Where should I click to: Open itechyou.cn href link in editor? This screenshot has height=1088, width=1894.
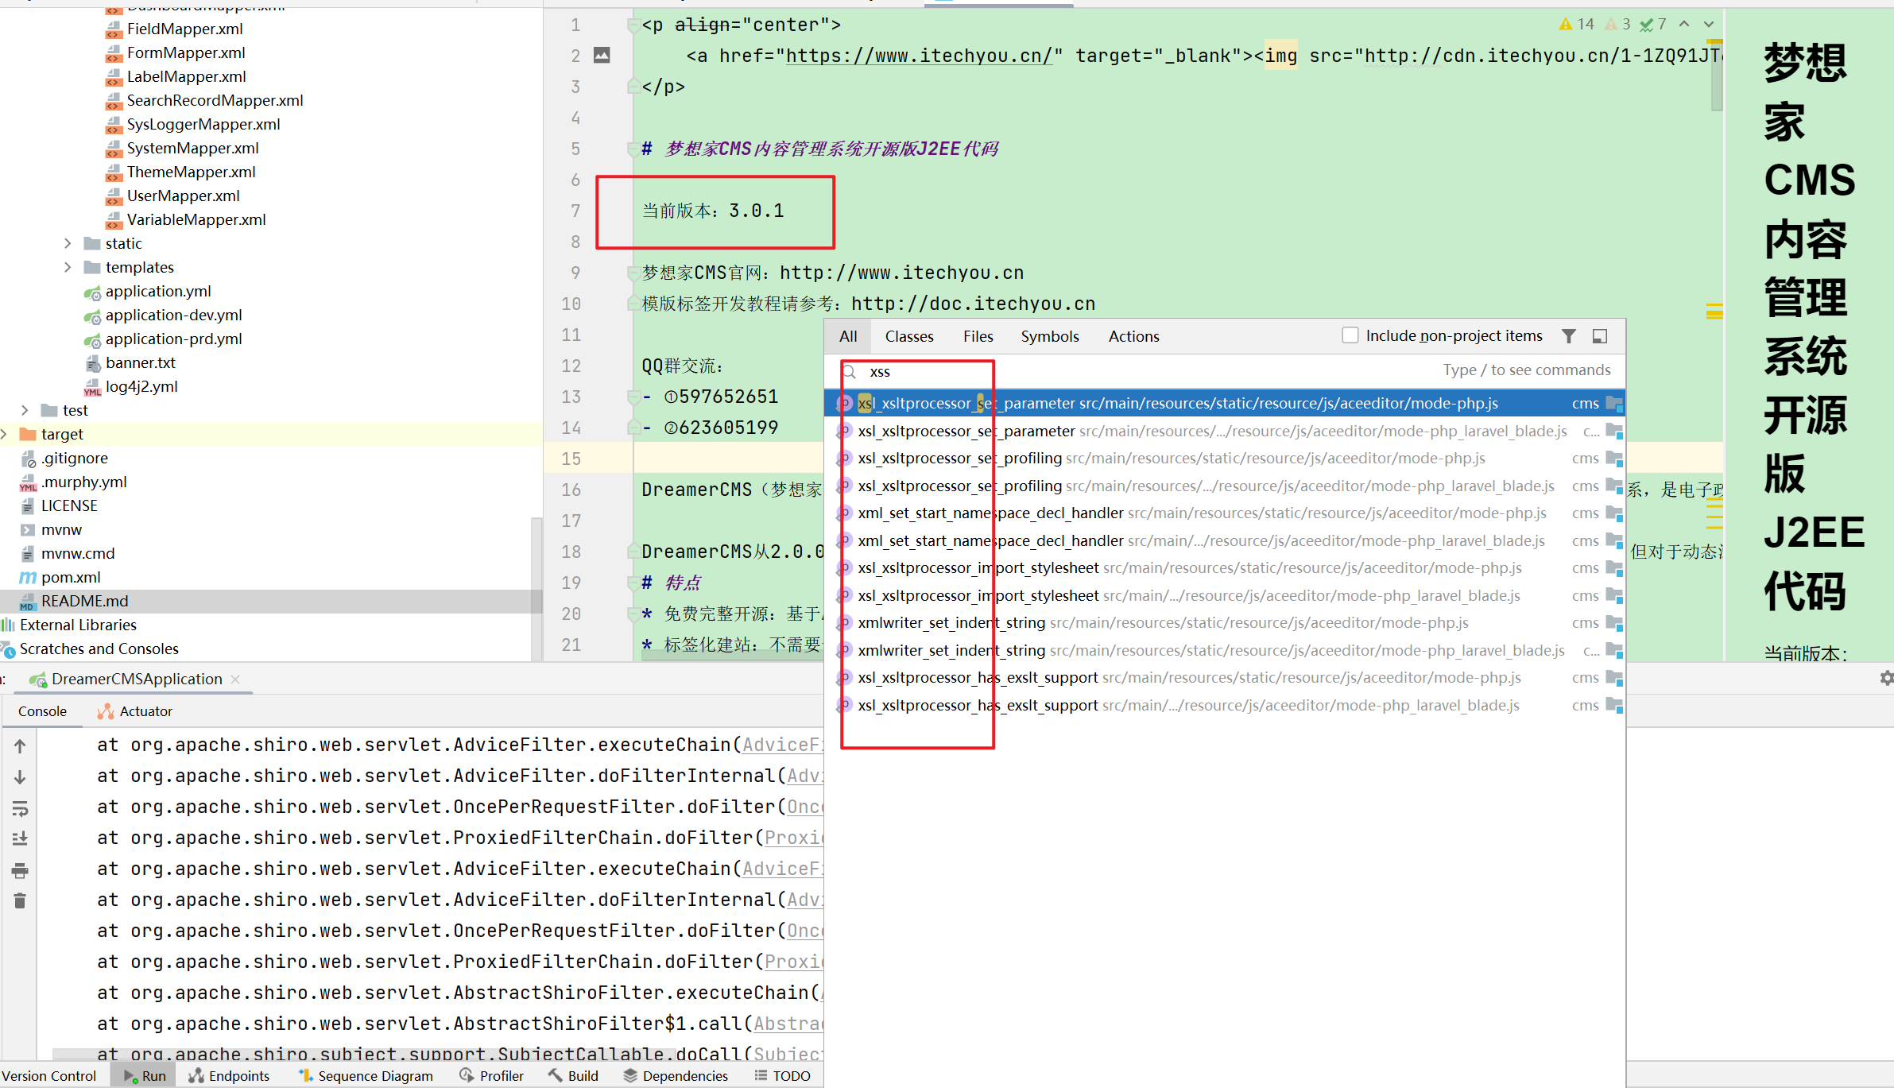(919, 56)
